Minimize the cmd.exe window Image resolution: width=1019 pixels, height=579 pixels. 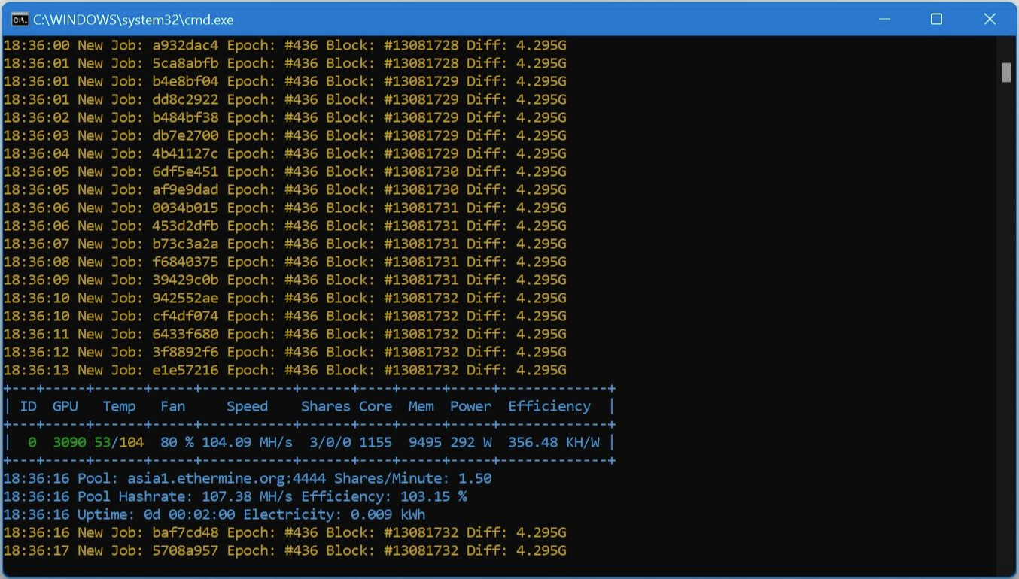point(884,19)
